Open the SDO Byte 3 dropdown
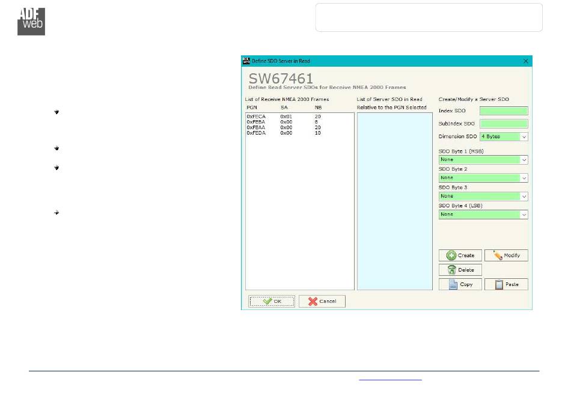 coord(483,196)
